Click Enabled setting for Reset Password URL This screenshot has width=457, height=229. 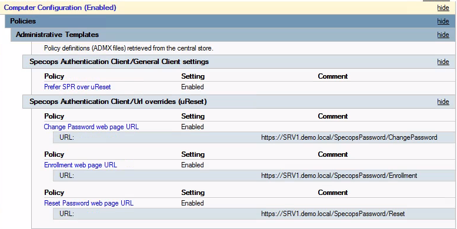click(192, 203)
